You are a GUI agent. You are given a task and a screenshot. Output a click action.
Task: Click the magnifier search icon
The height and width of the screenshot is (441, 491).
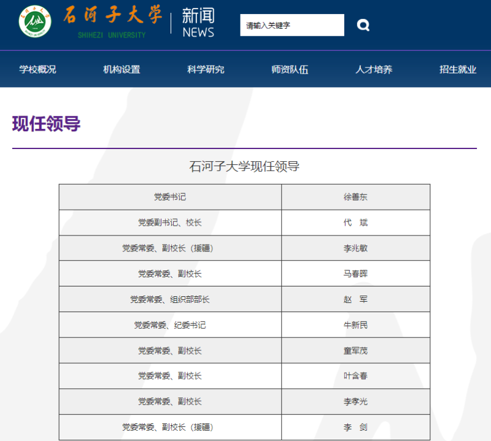(363, 25)
